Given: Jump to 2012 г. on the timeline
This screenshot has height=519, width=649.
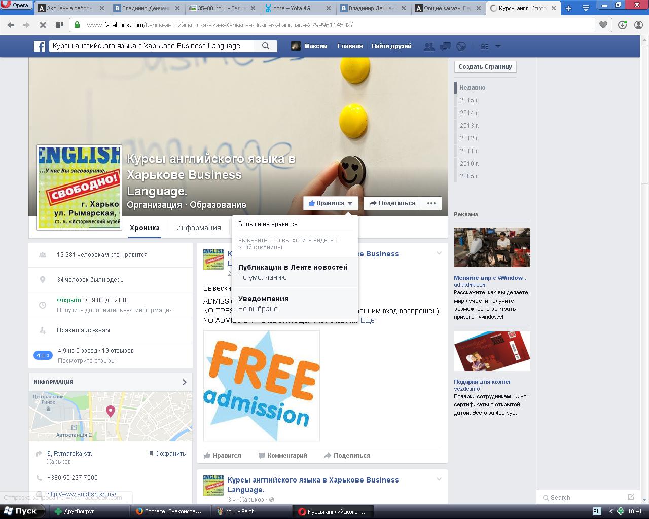Looking at the screenshot, I should pyautogui.click(x=470, y=138).
